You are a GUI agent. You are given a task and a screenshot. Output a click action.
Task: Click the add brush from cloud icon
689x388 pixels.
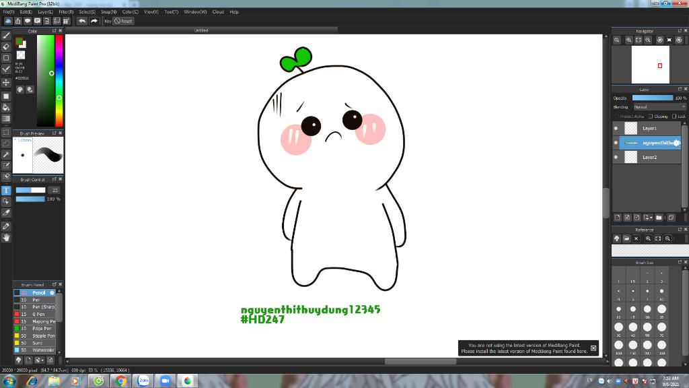tap(18, 360)
